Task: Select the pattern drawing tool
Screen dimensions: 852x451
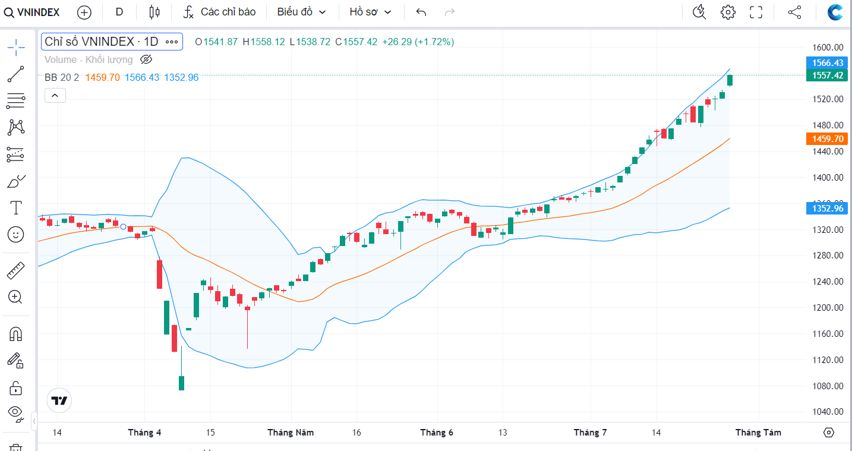Action: [16, 127]
